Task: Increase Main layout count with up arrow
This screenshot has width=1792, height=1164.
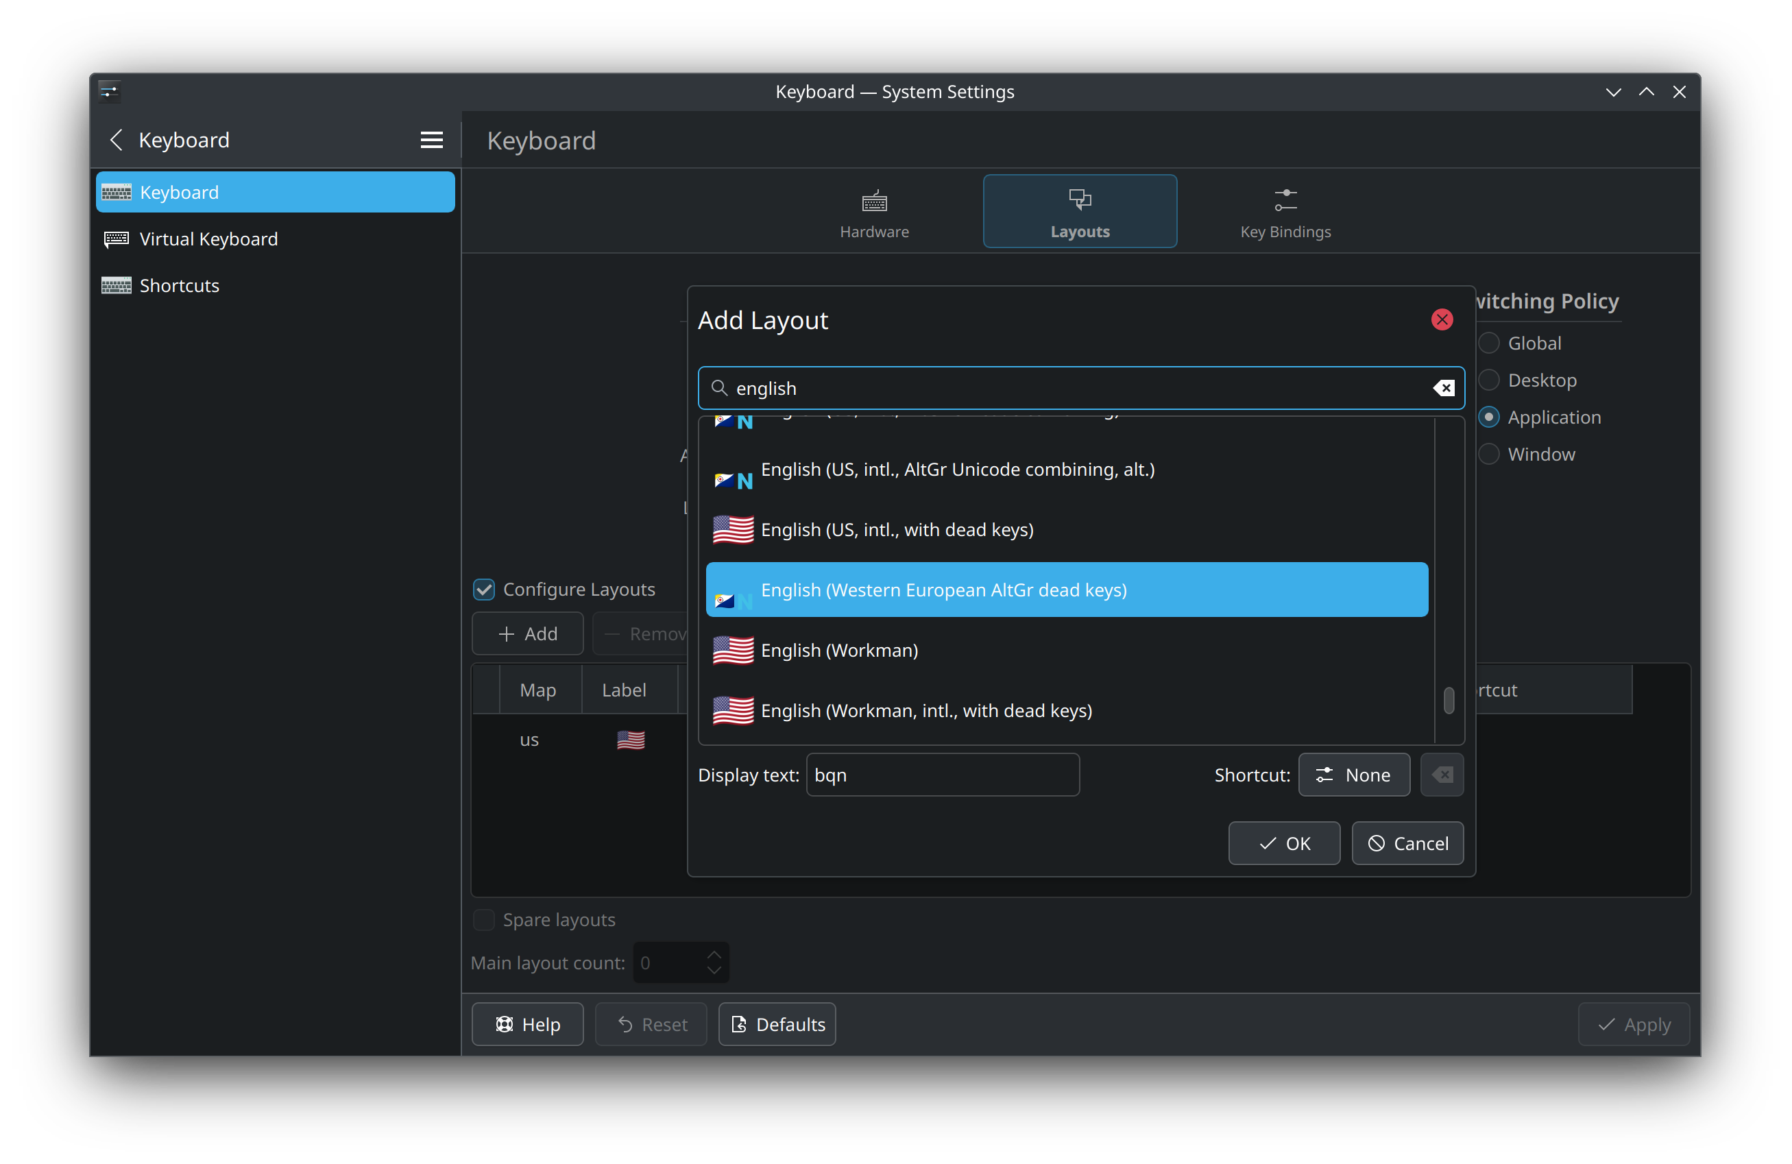Action: (714, 954)
